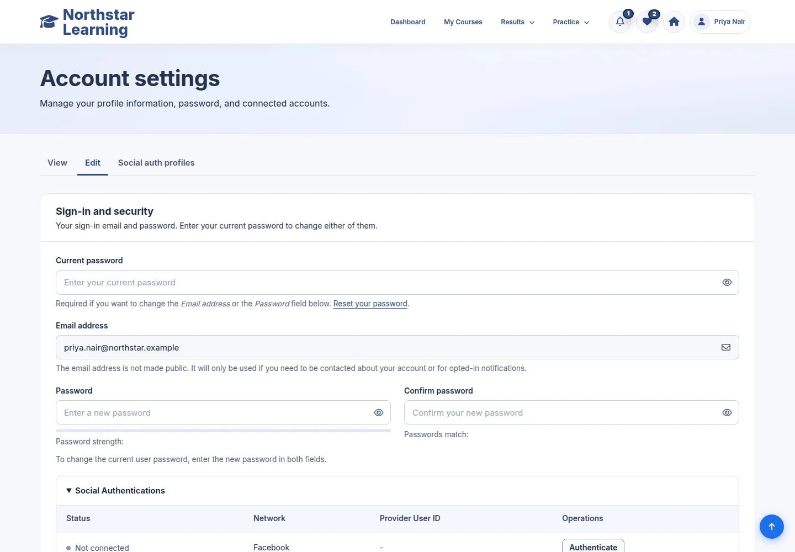Follow the Reset your password link
The image size is (795, 552).
(x=370, y=304)
